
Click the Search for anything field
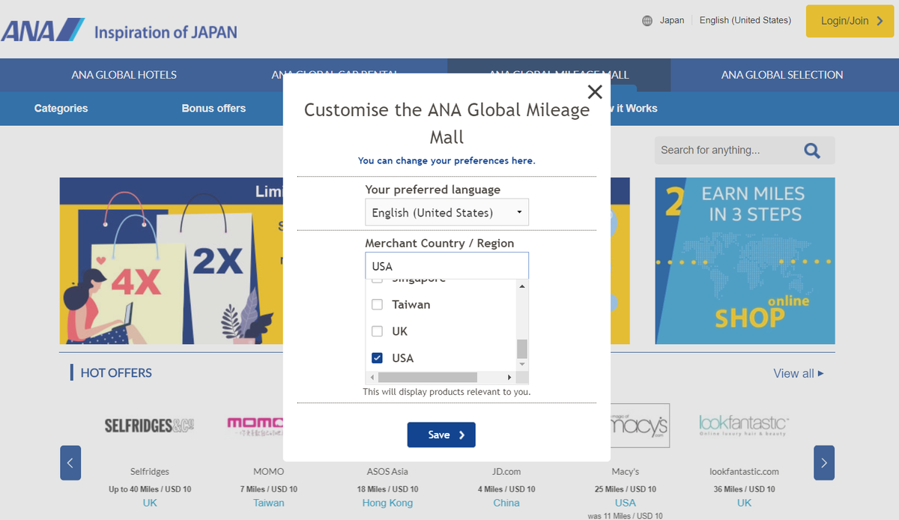725,151
